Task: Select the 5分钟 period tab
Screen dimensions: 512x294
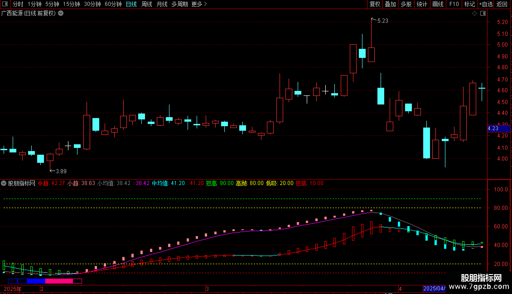Action: [52, 4]
